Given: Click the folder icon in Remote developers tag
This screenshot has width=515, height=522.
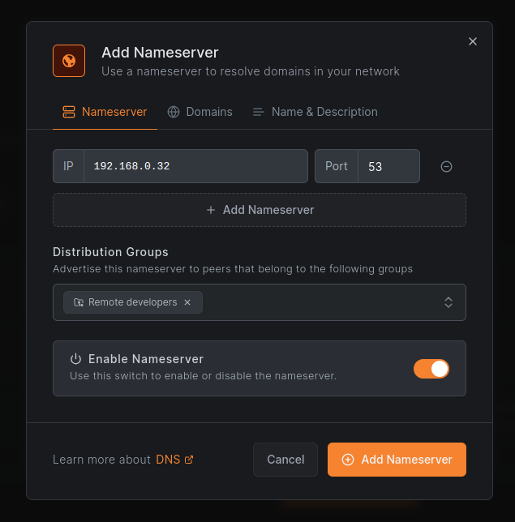Looking at the screenshot, I should pos(79,302).
